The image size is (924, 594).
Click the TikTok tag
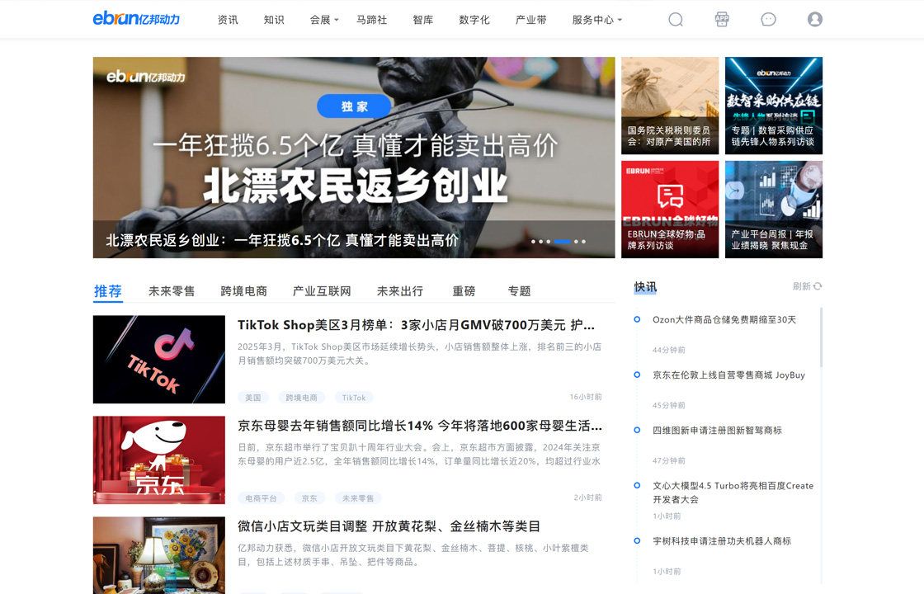[x=354, y=398]
